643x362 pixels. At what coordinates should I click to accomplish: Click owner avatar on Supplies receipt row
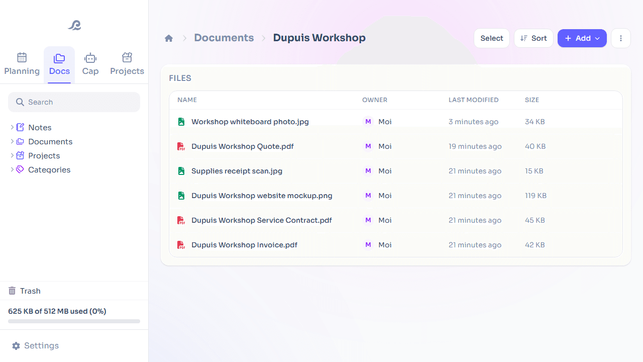point(368,171)
